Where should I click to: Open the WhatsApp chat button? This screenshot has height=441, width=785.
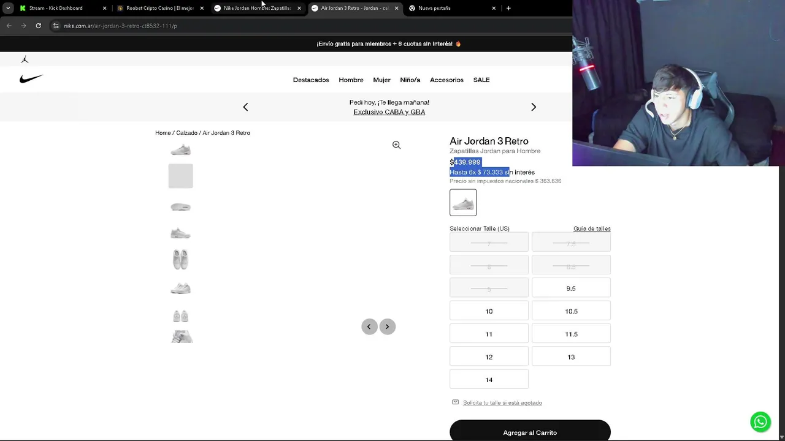pyautogui.click(x=760, y=421)
